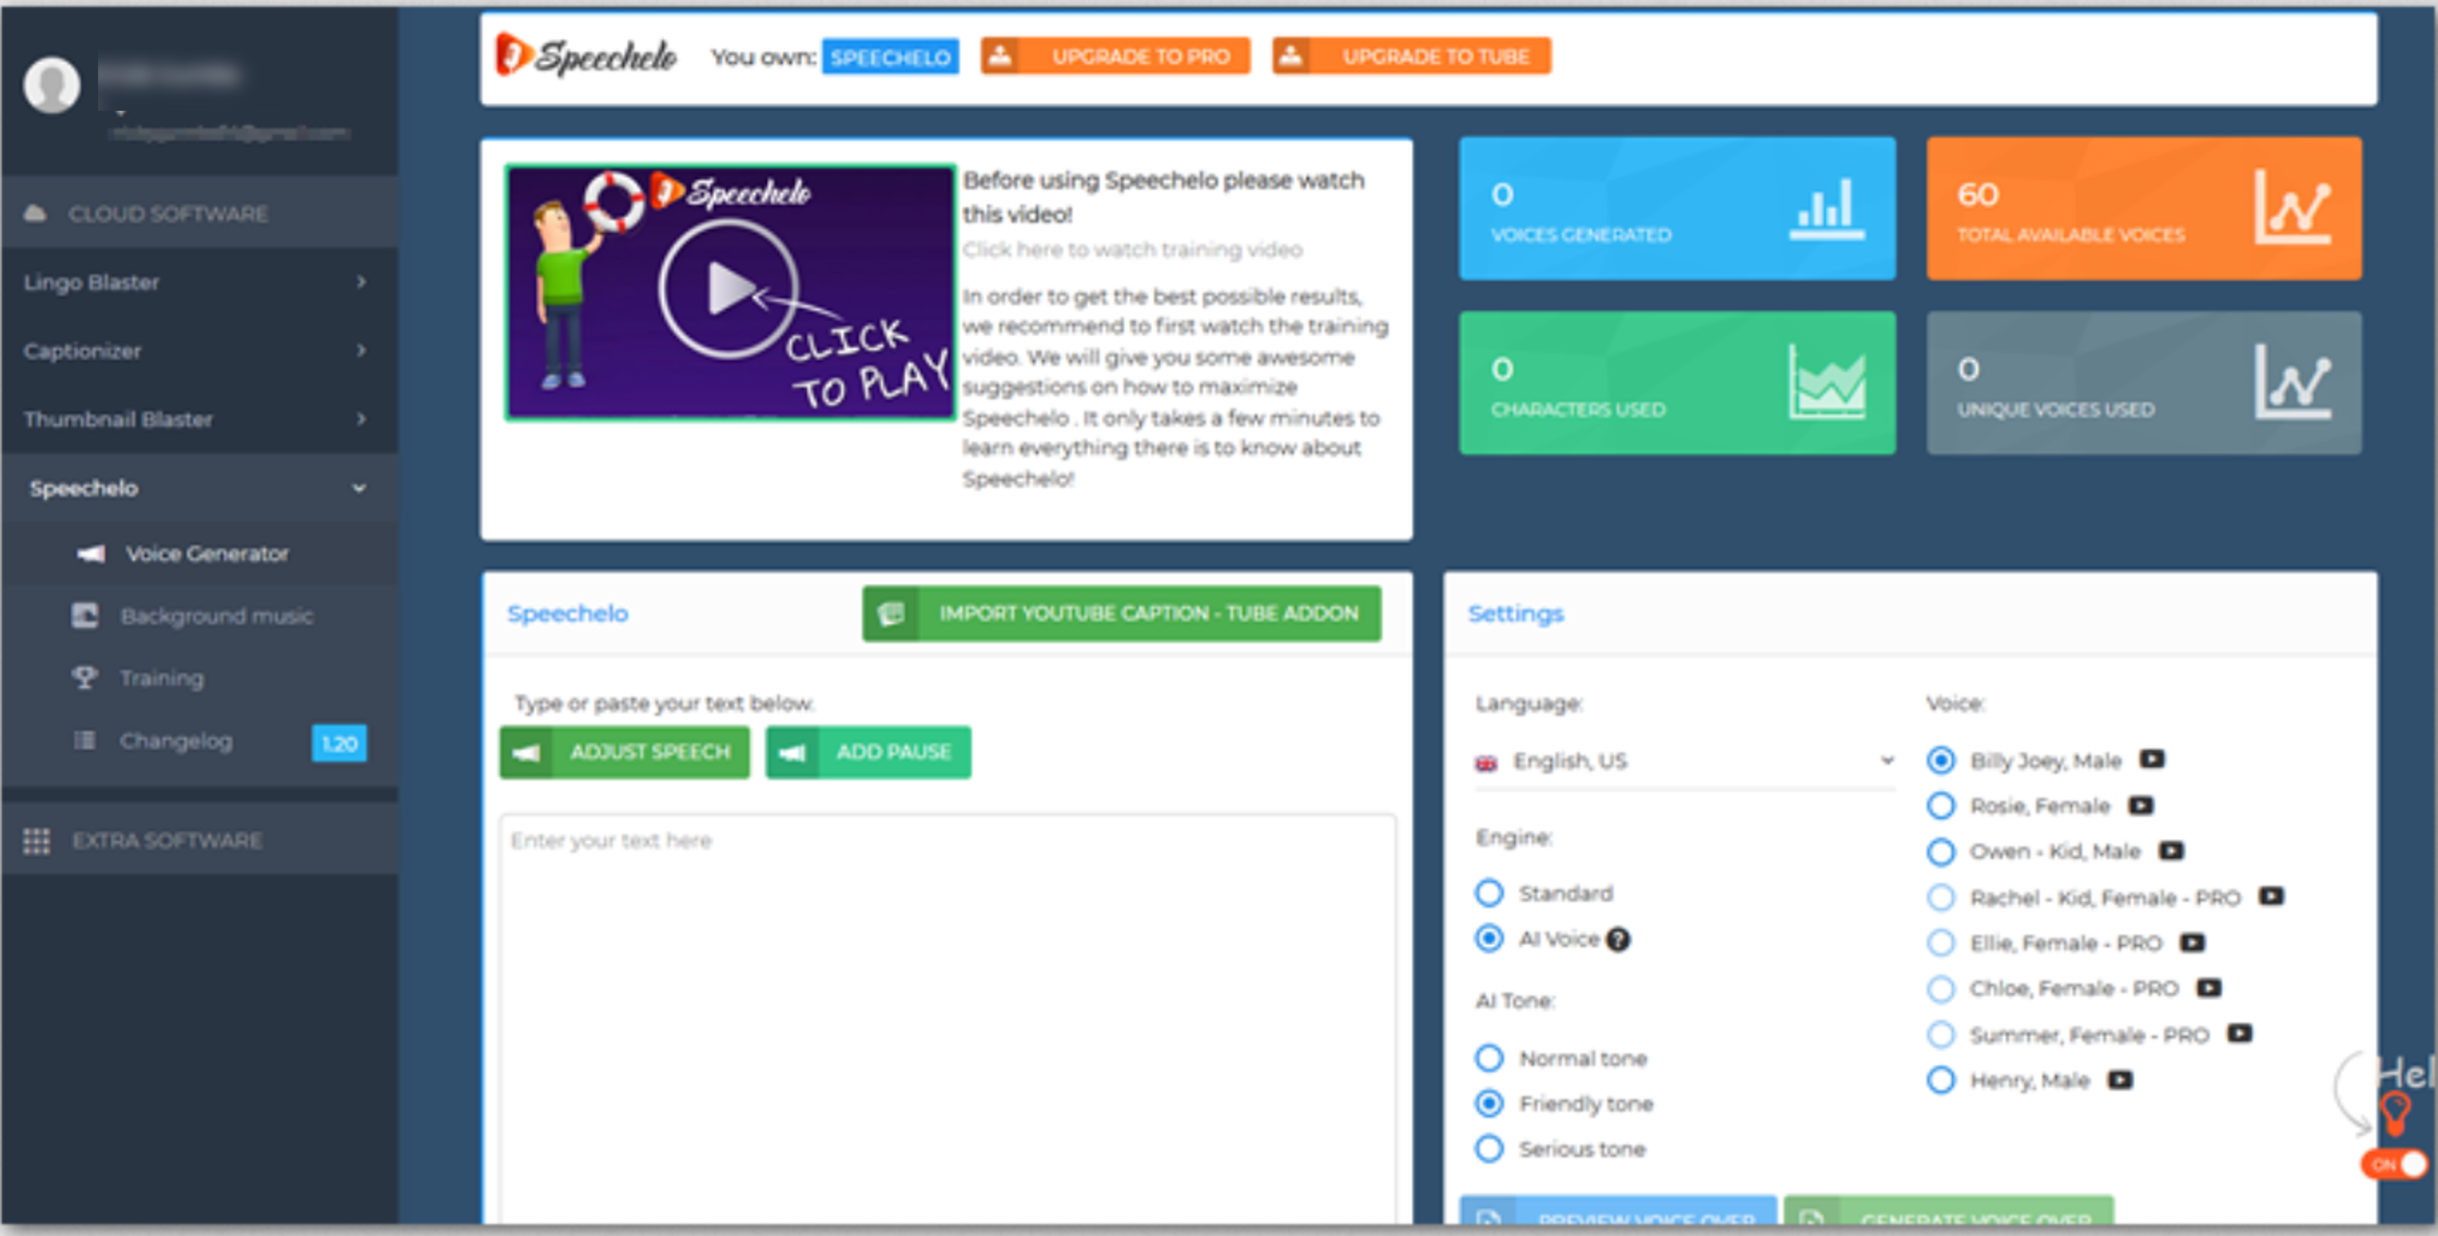Select Rosie, Female voice
This screenshot has width=2438, height=1236.
[1941, 806]
